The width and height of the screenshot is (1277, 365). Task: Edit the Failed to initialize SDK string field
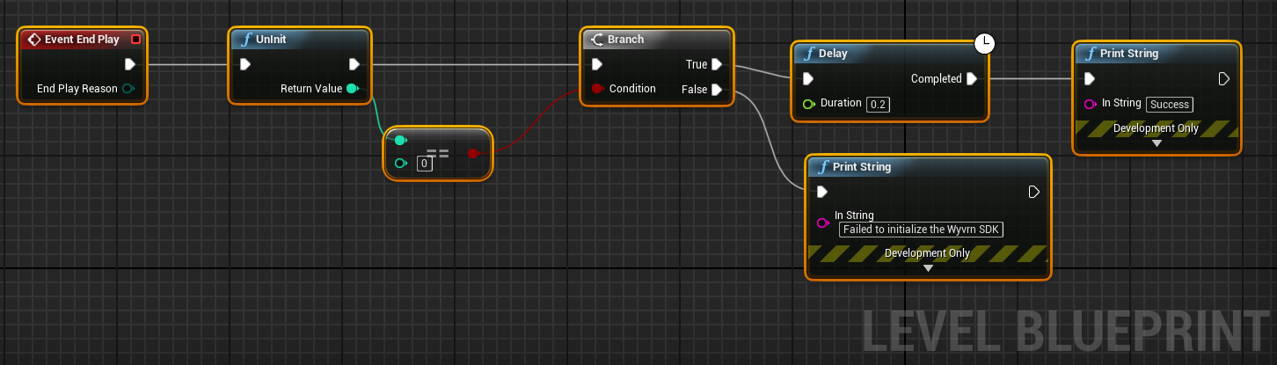[921, 230]
